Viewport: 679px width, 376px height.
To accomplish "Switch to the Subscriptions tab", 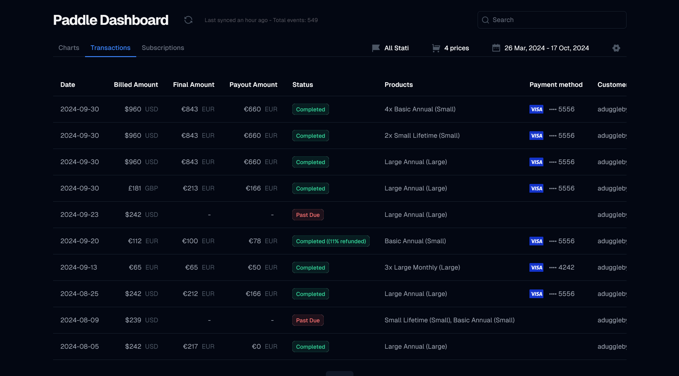I will 163,48.
